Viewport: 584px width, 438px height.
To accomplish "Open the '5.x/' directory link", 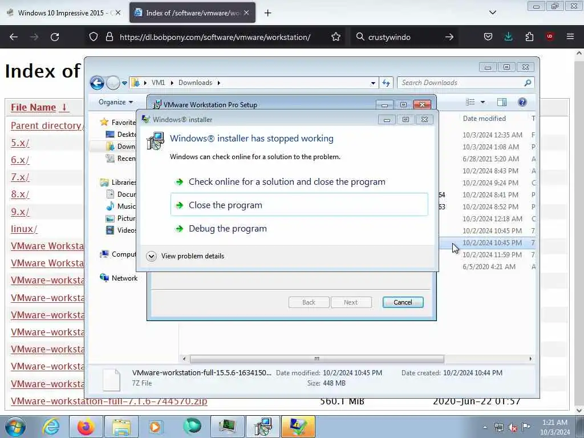I will pos(20,143).
